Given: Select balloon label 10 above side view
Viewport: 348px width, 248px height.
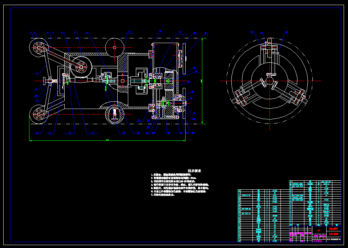Looking at the screenshot, I should [87, 33].
